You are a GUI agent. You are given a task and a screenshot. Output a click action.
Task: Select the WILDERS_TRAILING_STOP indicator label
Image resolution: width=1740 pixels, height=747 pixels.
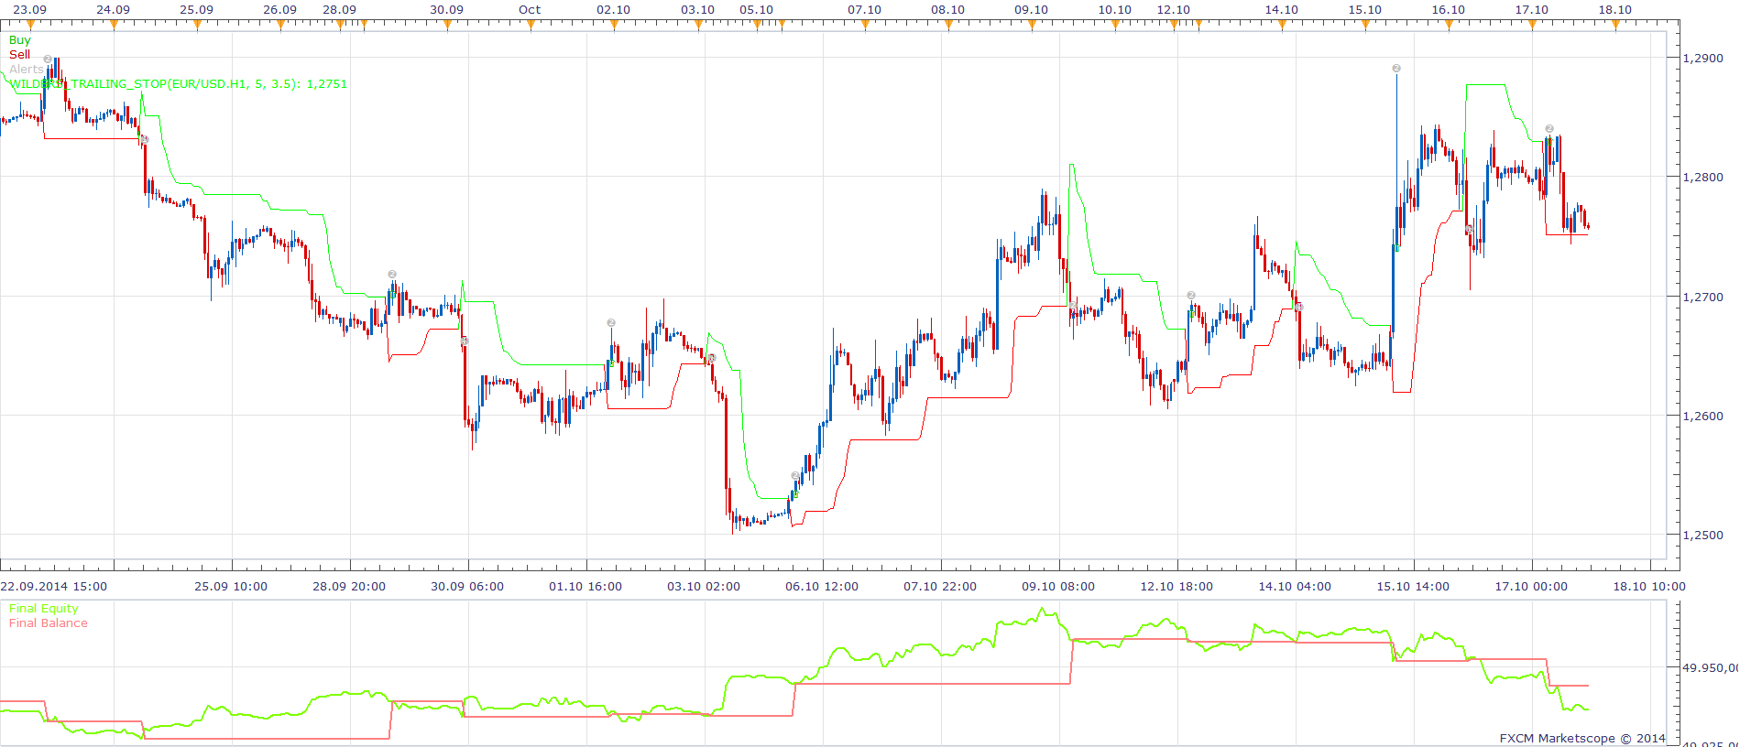pyautogui.click(x=178, y=83)
